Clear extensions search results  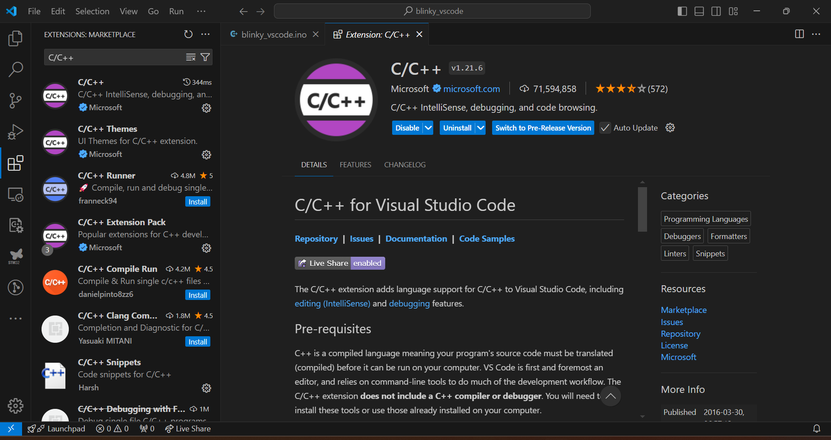[191, 57]
